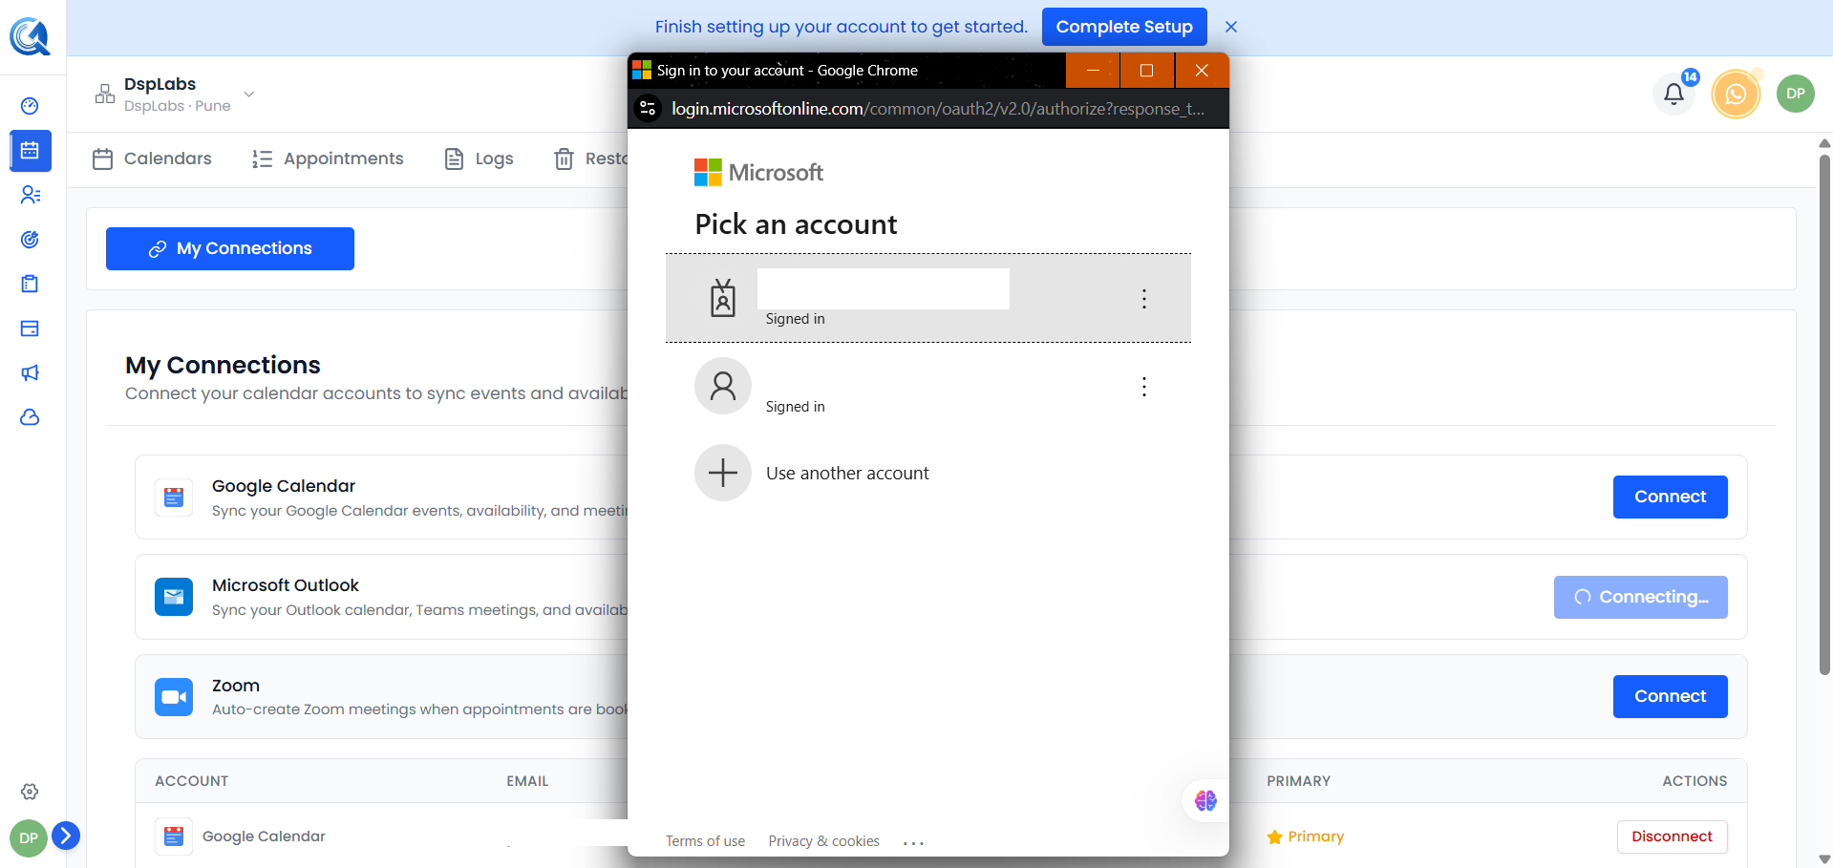Click the scrollbar down arrow
Image resolution: width=1833 pixels, height=868 pixels.
click(1824, 858)
